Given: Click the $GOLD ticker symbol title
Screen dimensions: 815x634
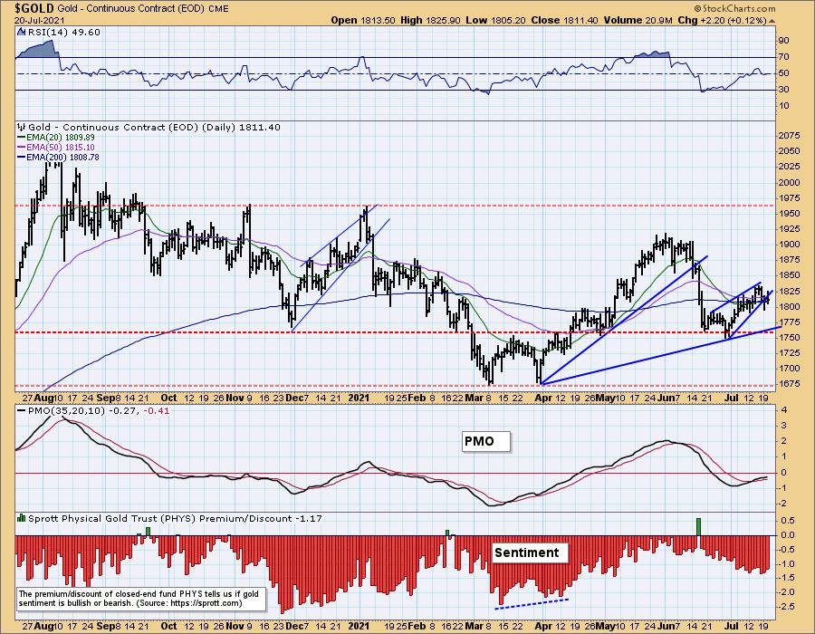Looking at the screenshot, I should coord(34,8).
